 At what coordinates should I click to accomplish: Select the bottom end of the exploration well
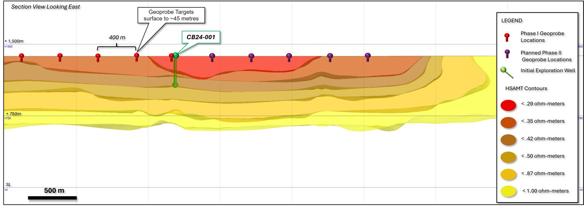point(175,85)
